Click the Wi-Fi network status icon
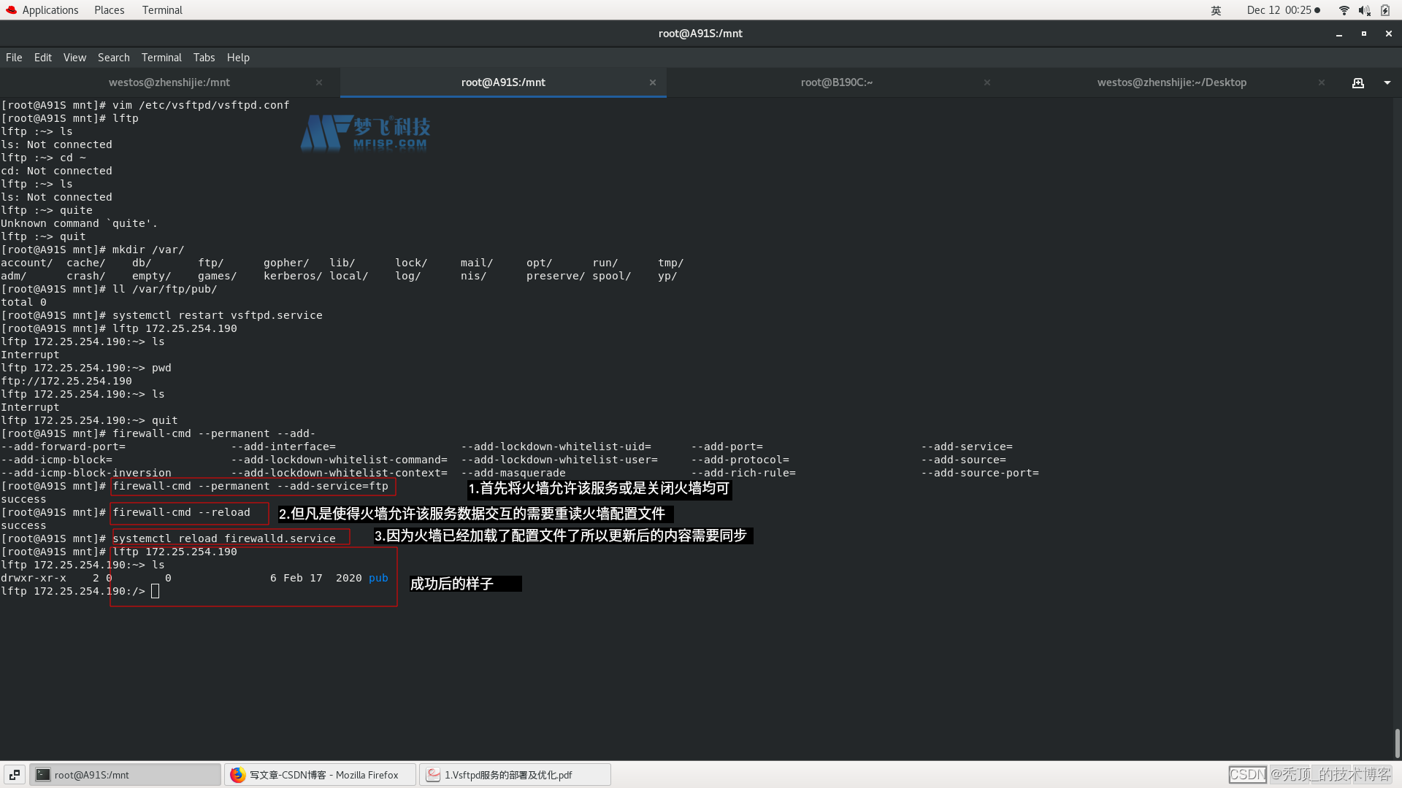The width and height of the screenshot is (1402, 788). (x=1344, y=10)
